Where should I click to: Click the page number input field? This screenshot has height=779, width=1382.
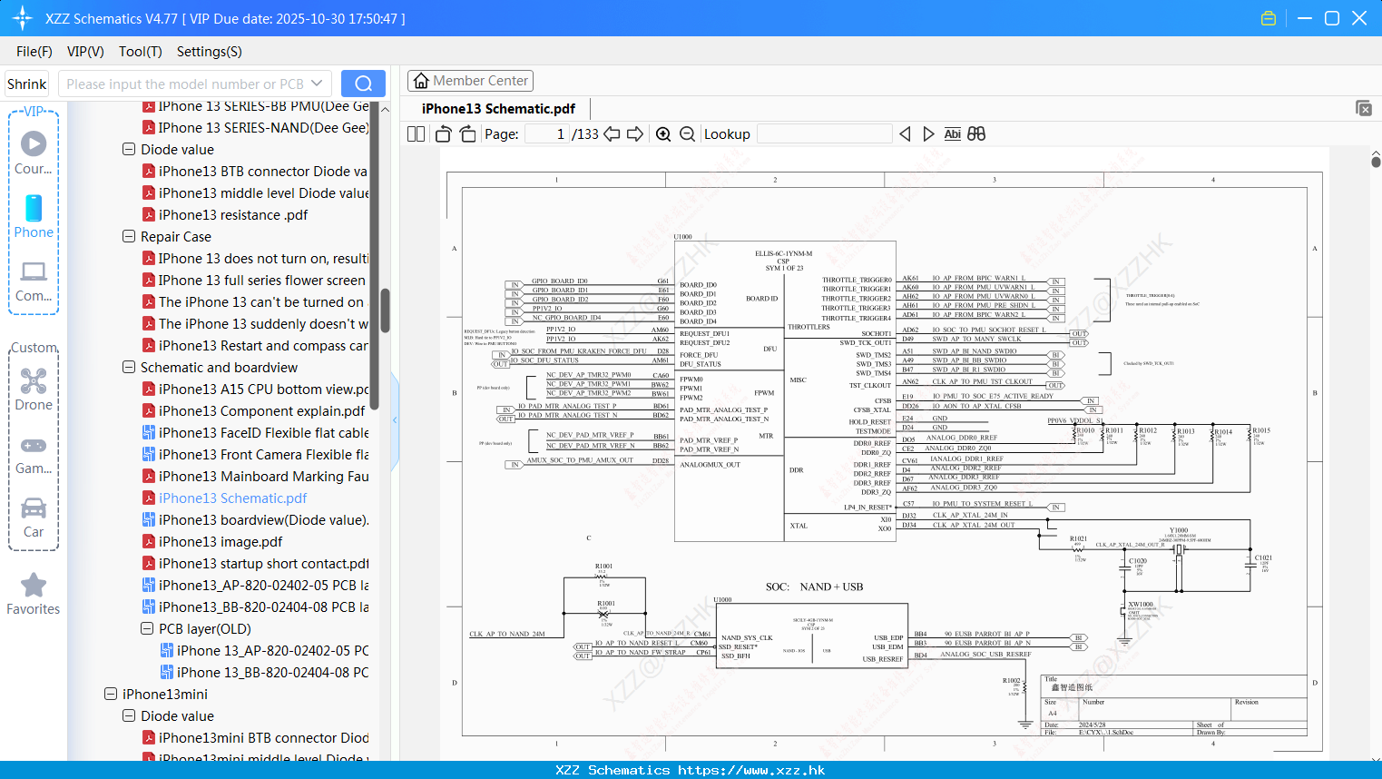tap(547, 134)
